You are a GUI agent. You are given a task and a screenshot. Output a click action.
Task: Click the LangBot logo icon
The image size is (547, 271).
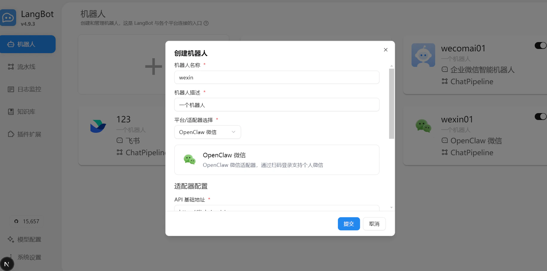click(x=8, y=17)
